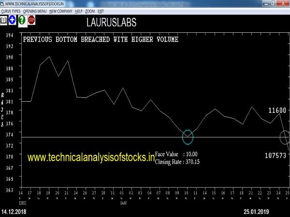
Task: Click the application icon in title bar
Action: (2, 3)
